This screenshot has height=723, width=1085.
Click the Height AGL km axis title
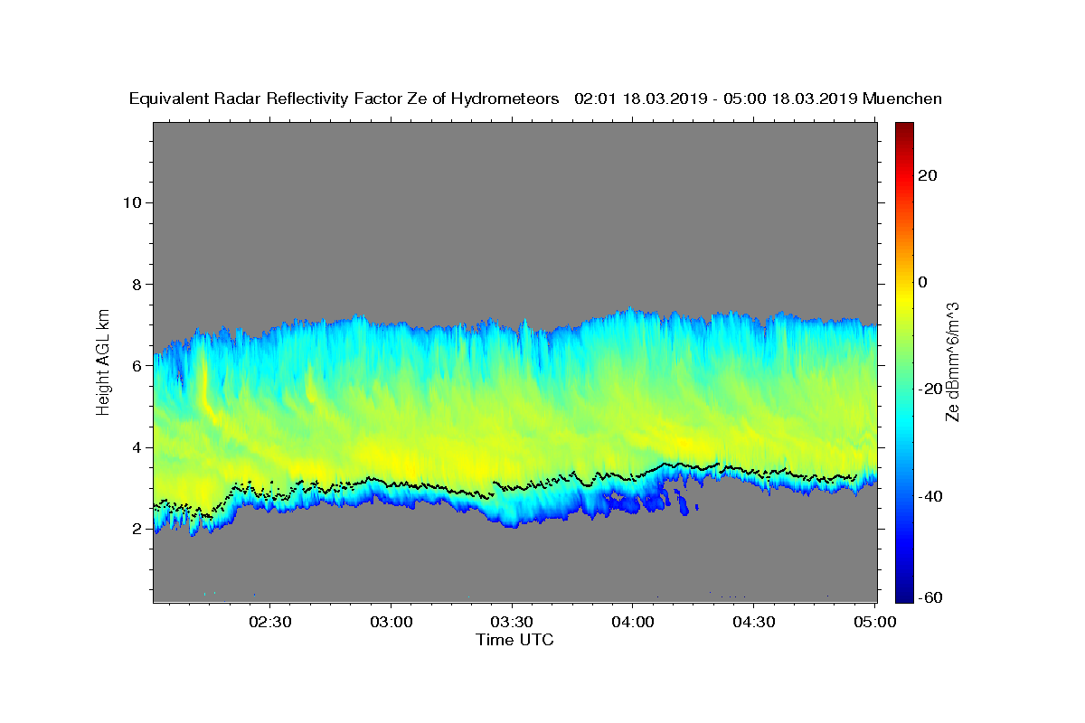[104, 361]
